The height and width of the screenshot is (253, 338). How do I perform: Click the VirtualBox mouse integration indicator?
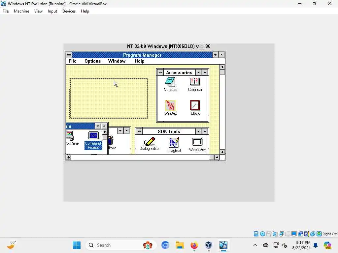[x=313, y=234]
